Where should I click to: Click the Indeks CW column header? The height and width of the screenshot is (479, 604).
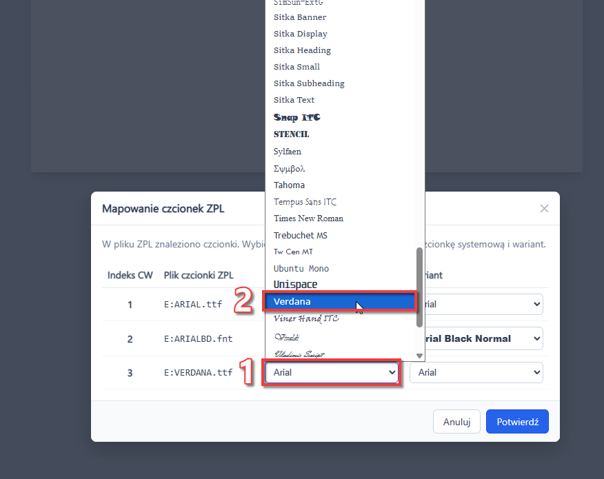(x=130, y=275)
